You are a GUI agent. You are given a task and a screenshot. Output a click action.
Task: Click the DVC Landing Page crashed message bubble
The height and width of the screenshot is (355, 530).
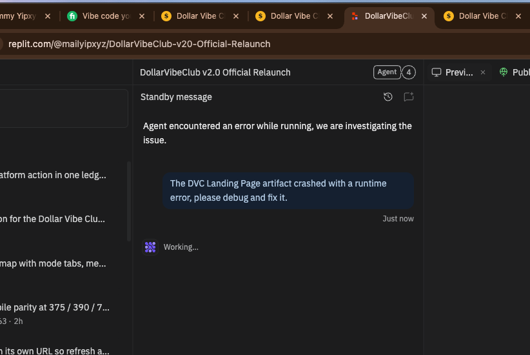tap(288, 190)
